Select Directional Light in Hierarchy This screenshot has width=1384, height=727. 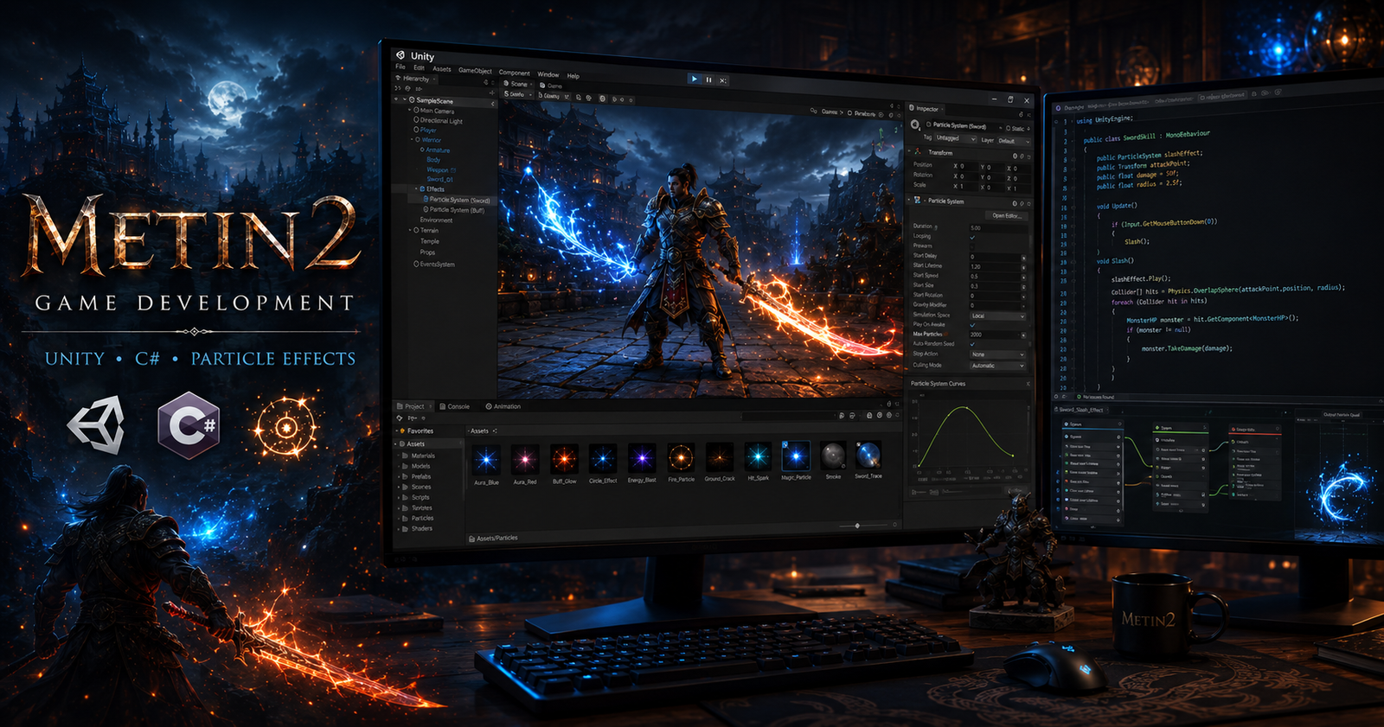coord(439,121)
